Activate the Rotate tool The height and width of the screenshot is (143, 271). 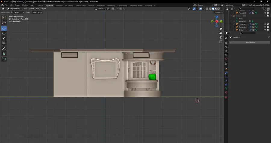tap(4, 33)
